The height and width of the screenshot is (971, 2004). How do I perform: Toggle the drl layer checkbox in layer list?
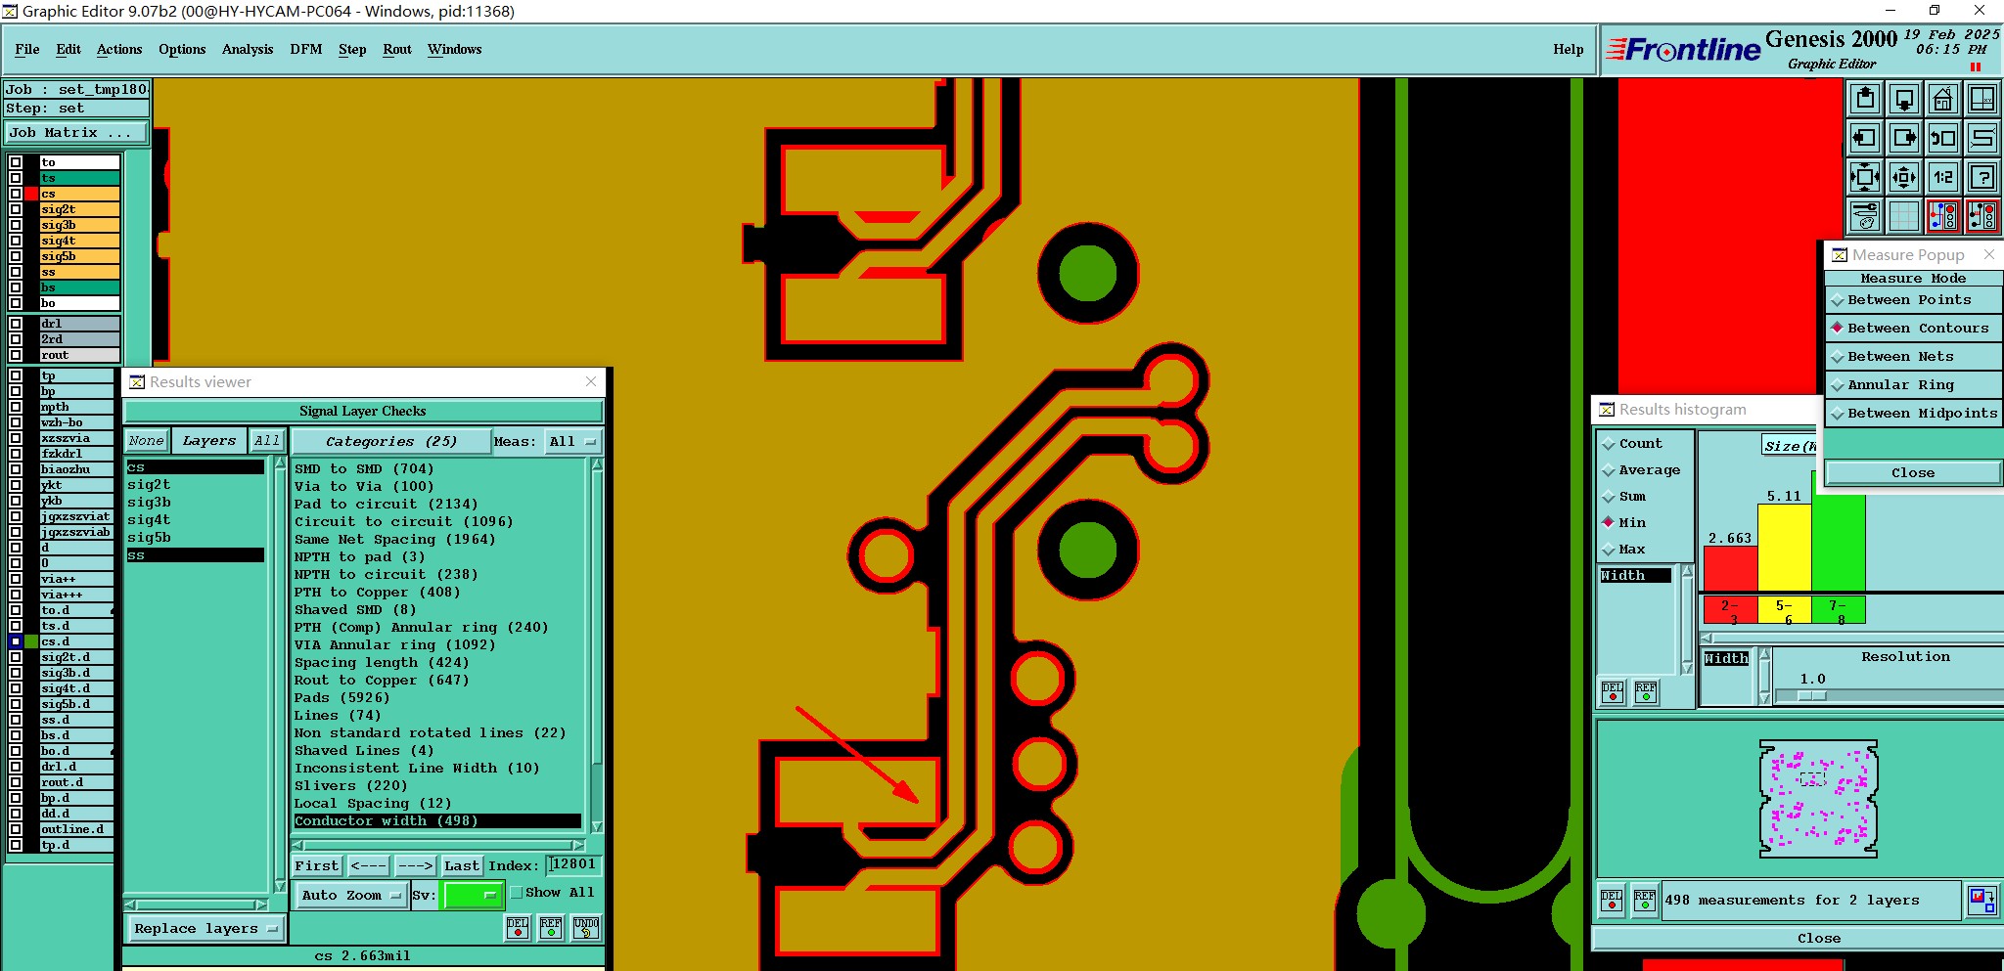tap(16, 324)
